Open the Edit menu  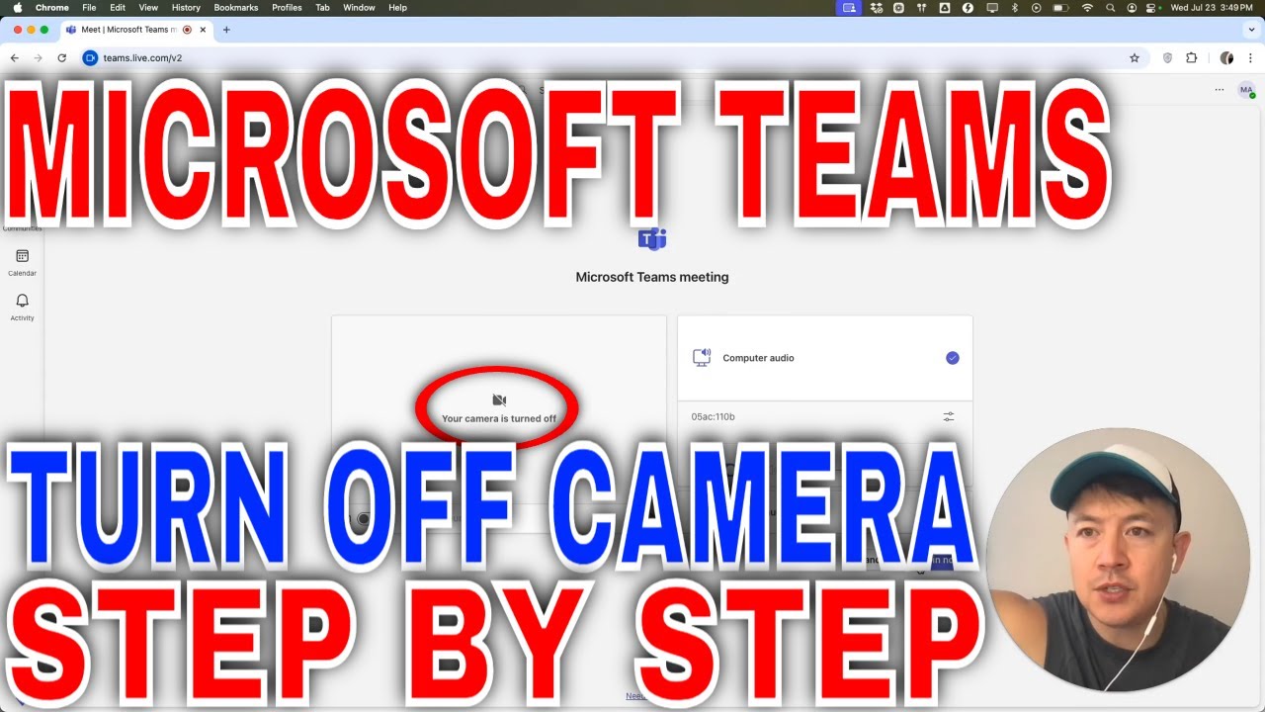(x=118, y=8)
